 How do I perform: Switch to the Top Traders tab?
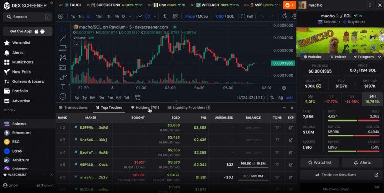tap(109, 108)
